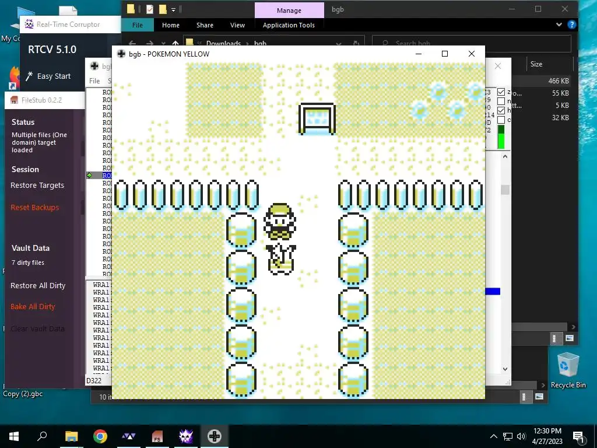Check the n flag checkbox in the debugger
This screenshot has width=597, height=448.
point(501,101)
